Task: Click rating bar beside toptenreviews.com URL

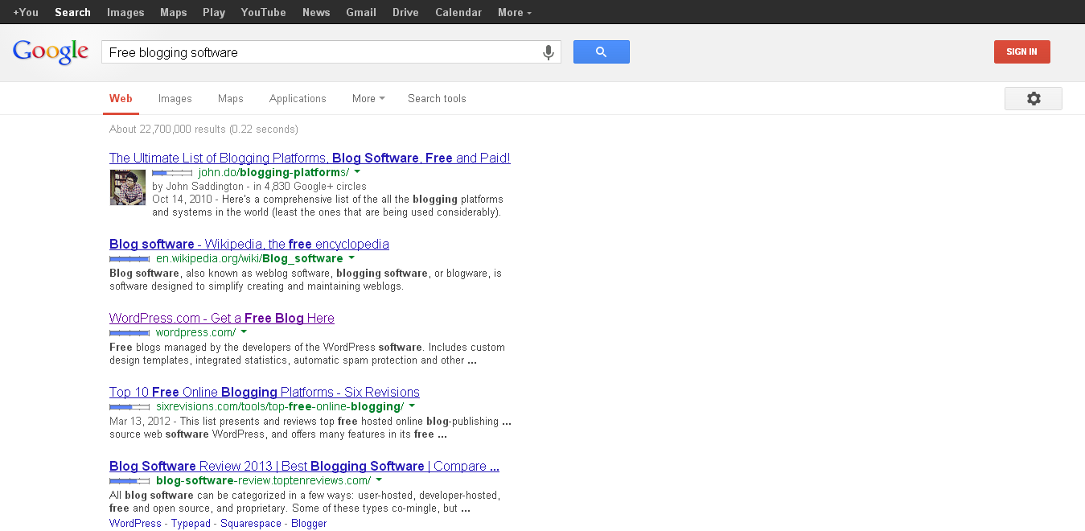Action: pyautogui.click(x=129, y=481)
